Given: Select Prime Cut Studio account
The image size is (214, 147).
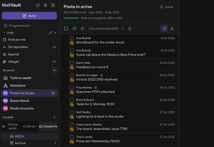Looking at the screenshot, I should click(x=29, y=93).
